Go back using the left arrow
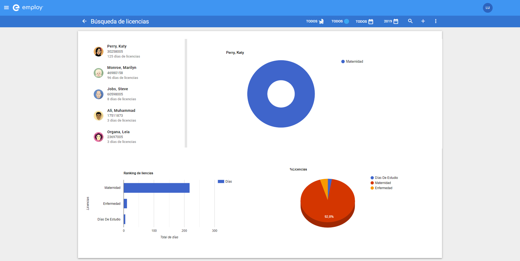The width and height of the screenshot is (520, 261). click(84, 21)
